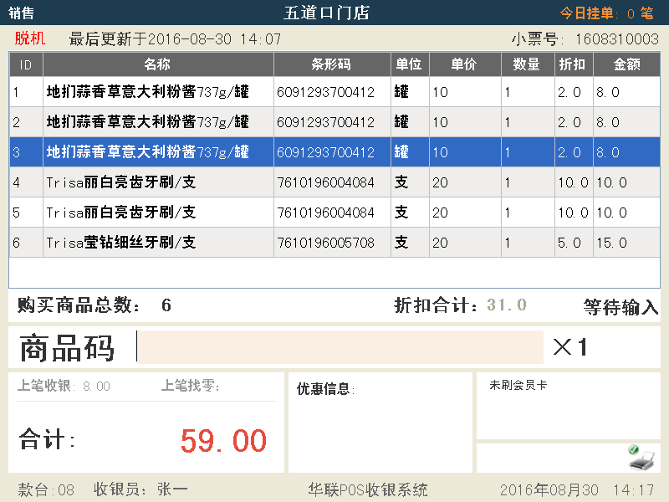669x502 pixels.
Task: Click the 脱机 offline status label
Action: pos(30,38)
